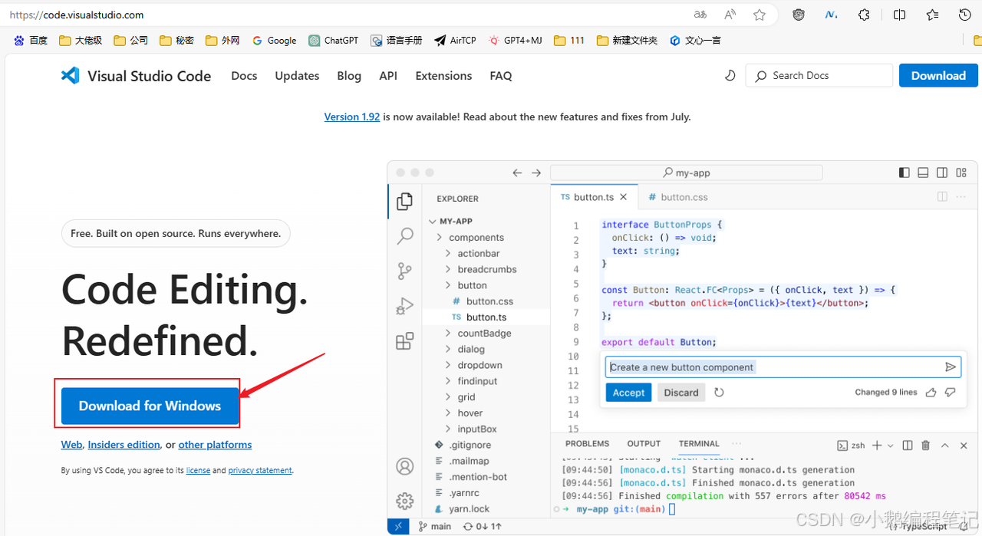The width and height of the screenshot is (982, 536).
Task: Click the kill terminal trash icon
Action: point(926,446)
